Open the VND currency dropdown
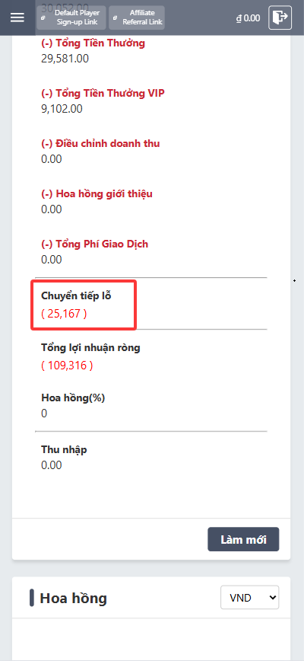 (250, 597)
